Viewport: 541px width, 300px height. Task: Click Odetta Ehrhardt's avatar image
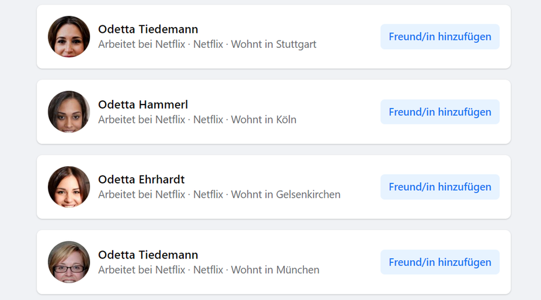coord(69,187)
